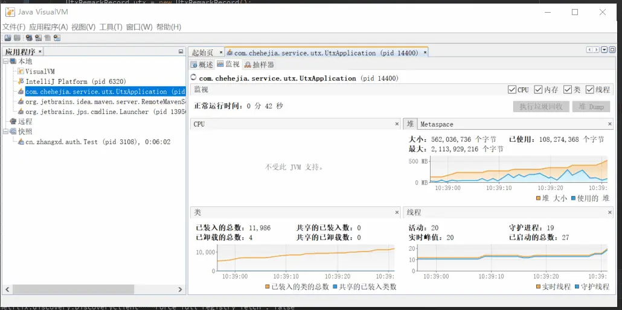622x310 pixels.
Task: Click the greyed Save snapshot toolbar icon
Action: click(17, 38)
